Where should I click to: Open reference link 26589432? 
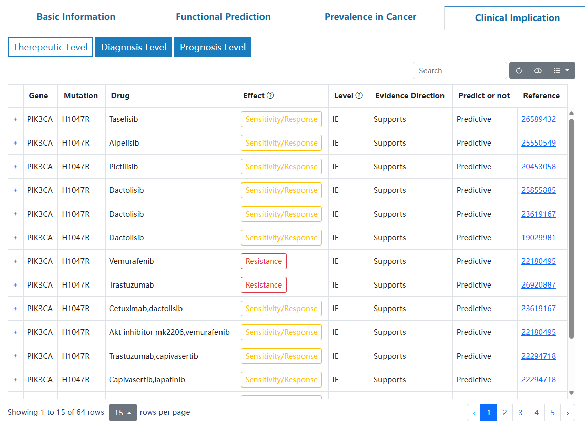click(x=538, y=119)
